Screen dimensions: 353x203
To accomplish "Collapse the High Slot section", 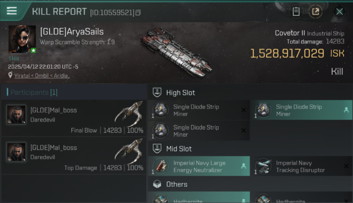I will click(181, 93).
